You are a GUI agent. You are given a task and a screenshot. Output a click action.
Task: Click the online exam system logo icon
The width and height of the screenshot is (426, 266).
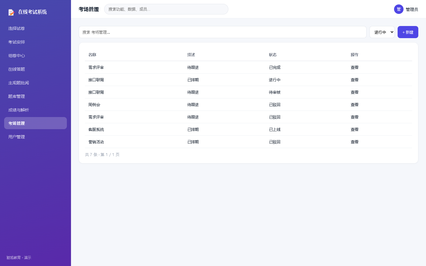tap(11, 12)
